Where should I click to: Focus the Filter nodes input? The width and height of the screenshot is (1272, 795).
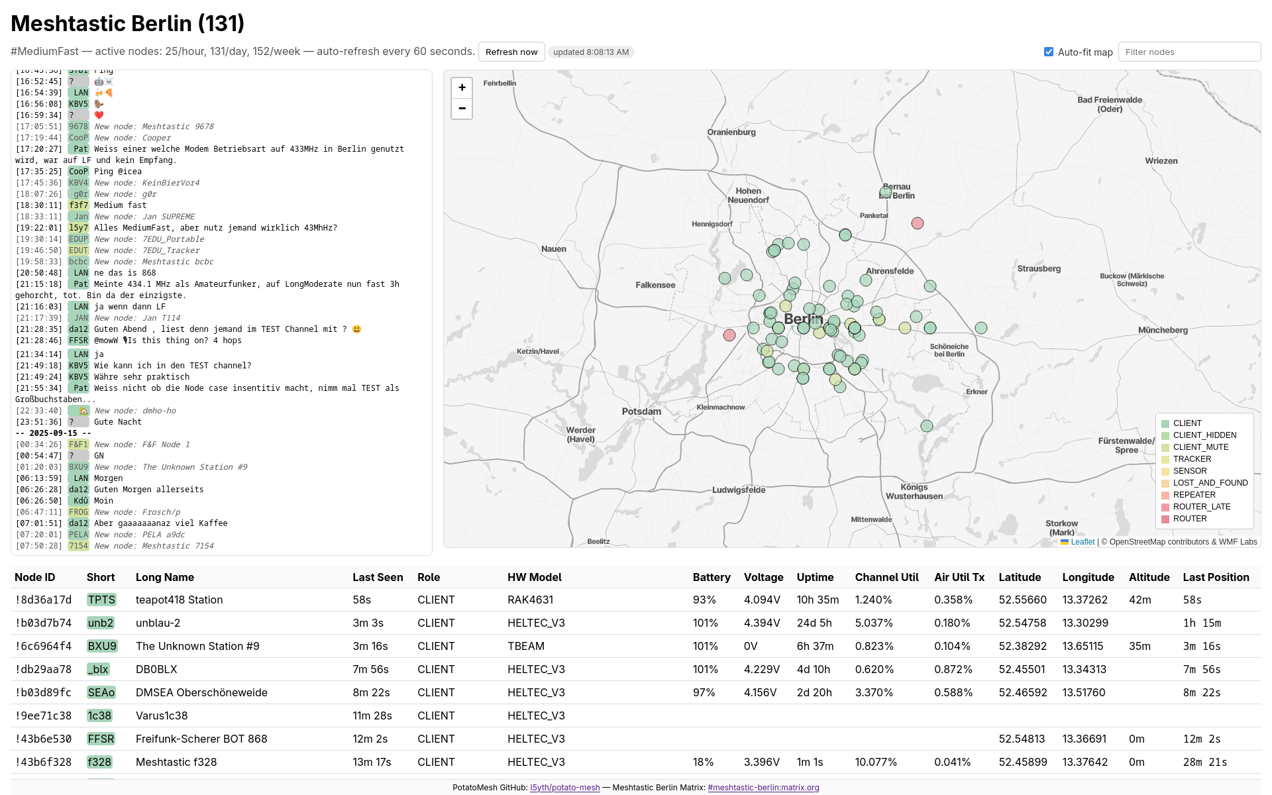[1189, 52]
